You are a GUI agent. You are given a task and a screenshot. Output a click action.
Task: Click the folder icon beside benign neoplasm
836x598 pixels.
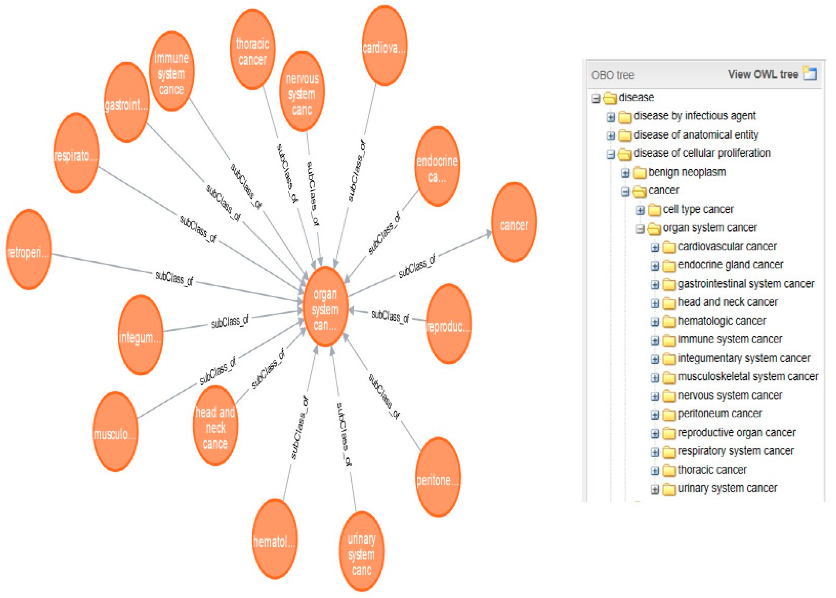[x=640, y=173]
